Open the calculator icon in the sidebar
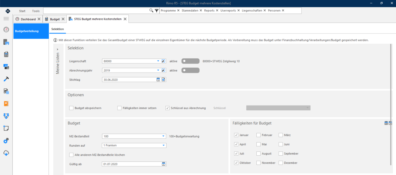 [x=6, y=54]
